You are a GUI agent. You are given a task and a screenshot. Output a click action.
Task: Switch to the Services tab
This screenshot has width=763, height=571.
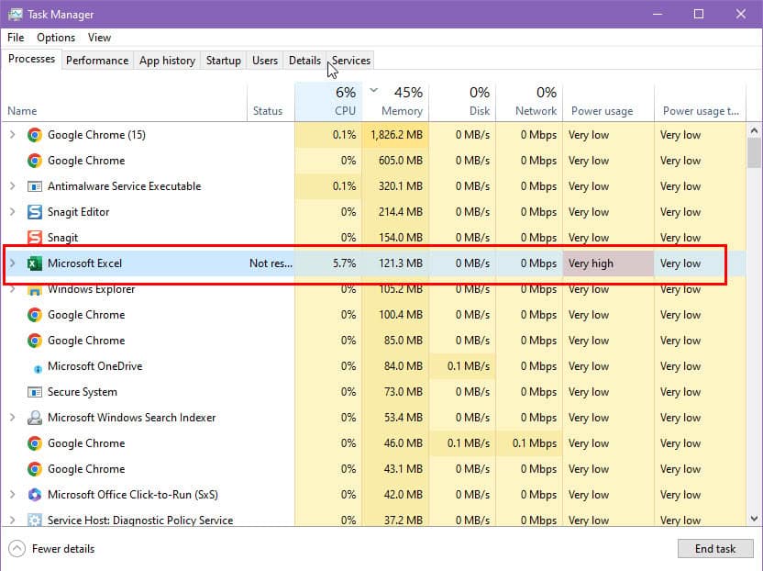point(351,61)
